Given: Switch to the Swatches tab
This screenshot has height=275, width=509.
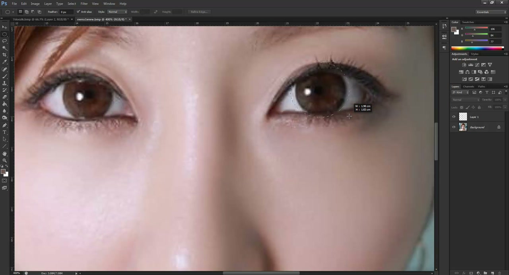Looking at the screenshot, I should coord(468,22).
